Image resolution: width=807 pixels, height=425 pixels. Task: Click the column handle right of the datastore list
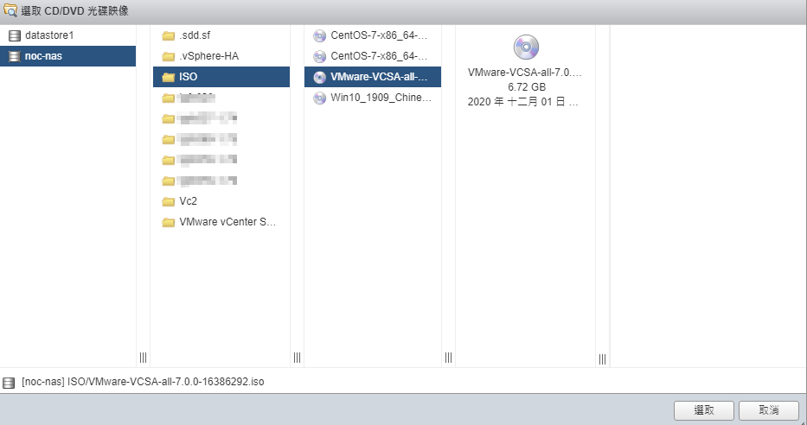click(143, 357)
